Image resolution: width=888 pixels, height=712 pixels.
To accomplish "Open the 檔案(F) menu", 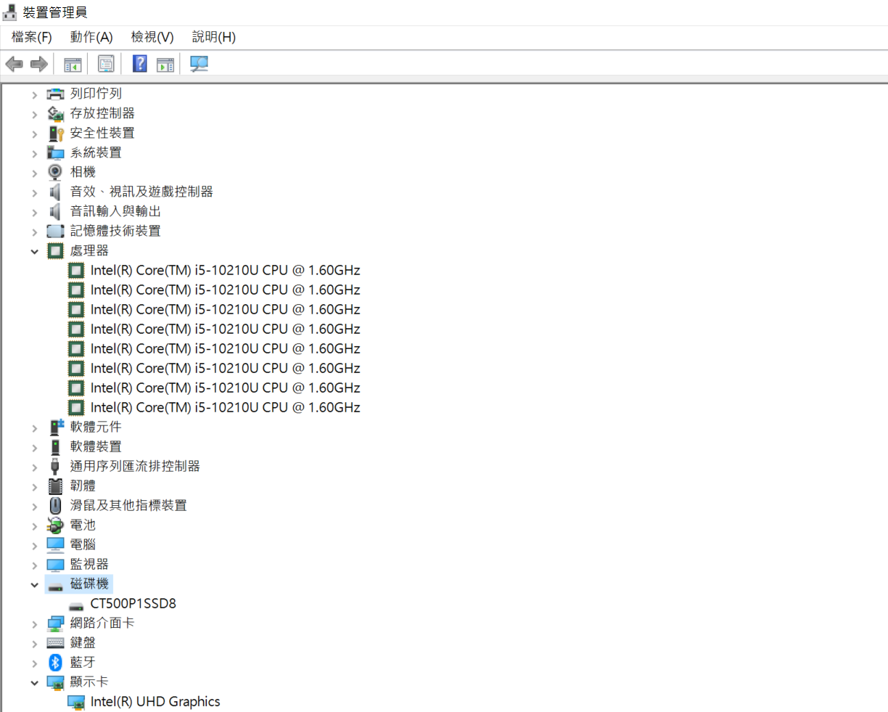I will pos(32,37).
